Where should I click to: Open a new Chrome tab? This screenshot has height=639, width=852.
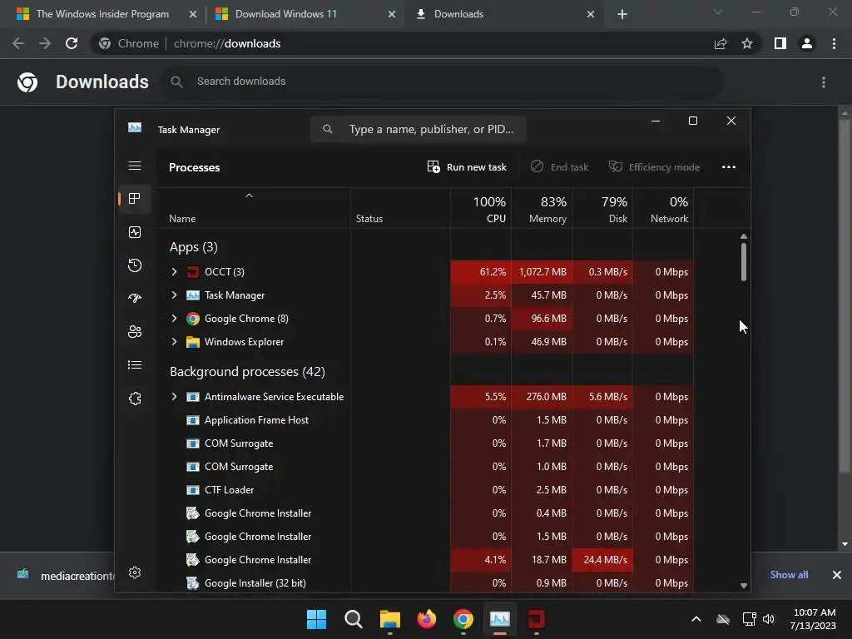(622, 14)
